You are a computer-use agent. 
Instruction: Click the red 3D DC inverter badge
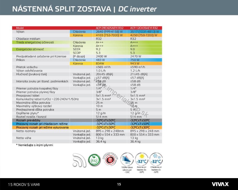pyautogui.click(x=110, y=159)
